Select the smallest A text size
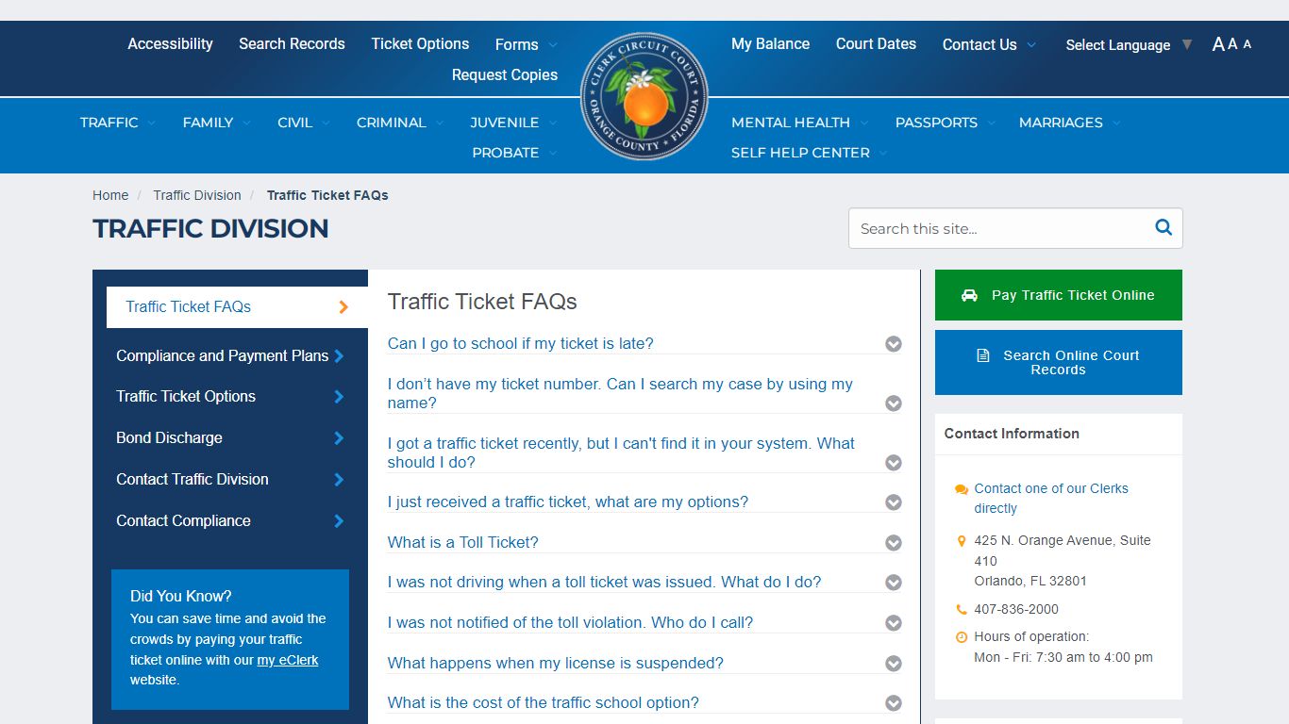 point(1247,44)
